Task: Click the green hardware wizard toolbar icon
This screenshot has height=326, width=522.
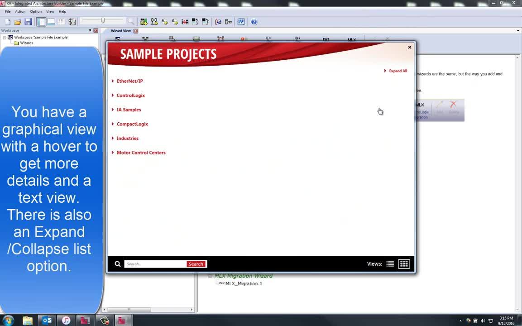Action: click(x=144, y=22)
